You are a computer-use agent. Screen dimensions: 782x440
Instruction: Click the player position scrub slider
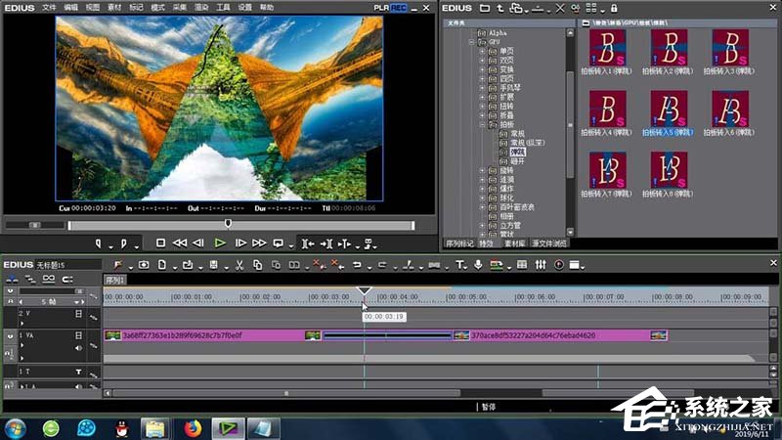pos(228,224)
